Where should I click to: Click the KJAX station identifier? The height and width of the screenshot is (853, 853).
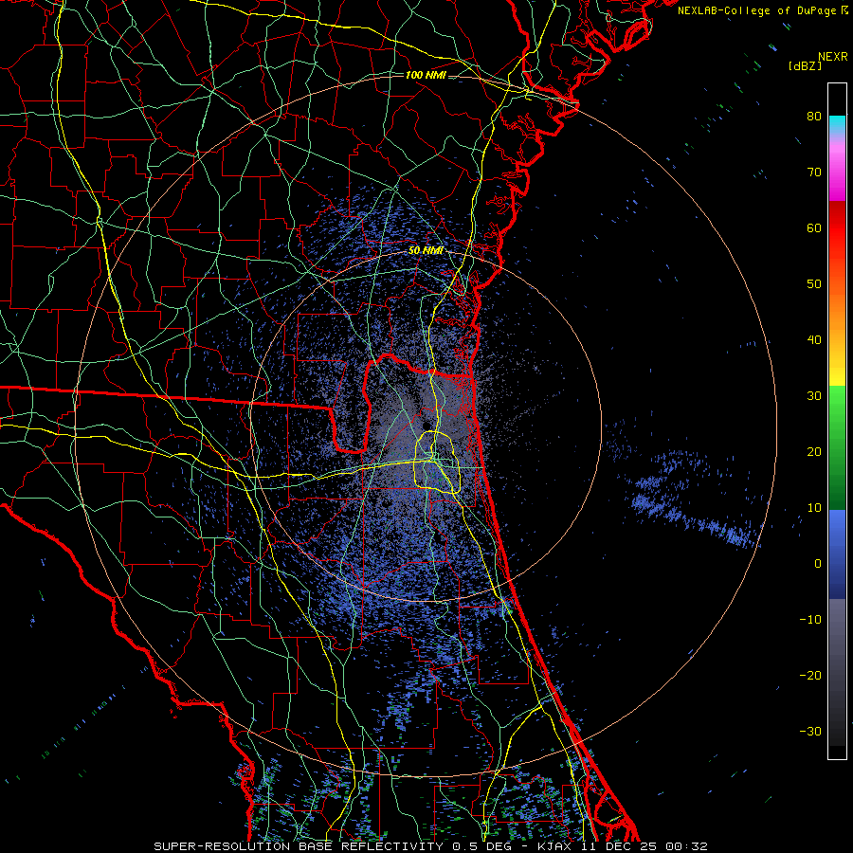(x=554, y=846)
